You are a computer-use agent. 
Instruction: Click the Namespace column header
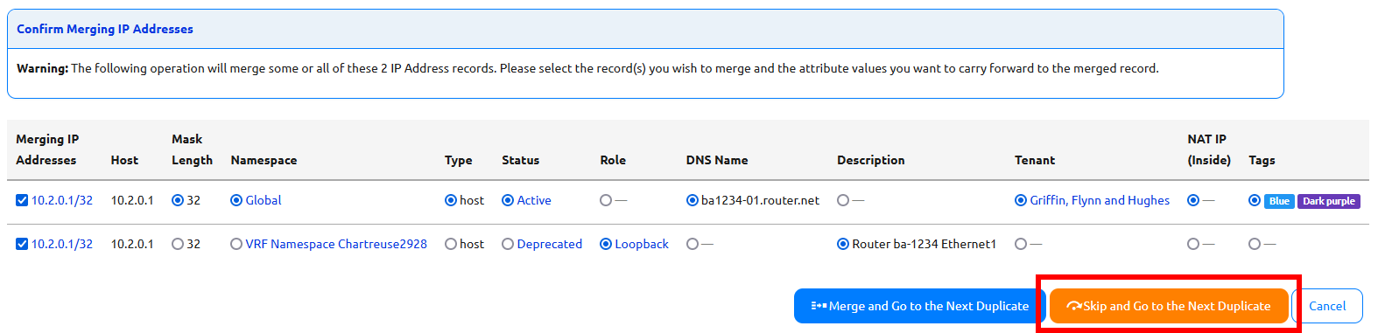(x=264, y=160)
